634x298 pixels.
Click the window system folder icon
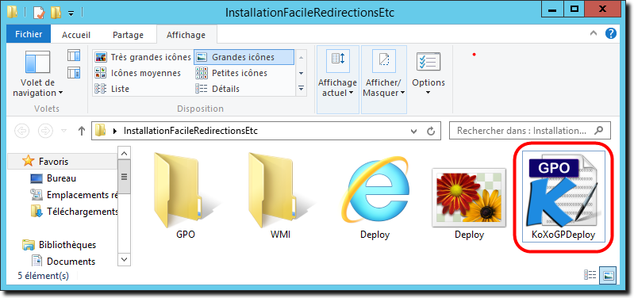pyautogui.click(x=12, y=12)
